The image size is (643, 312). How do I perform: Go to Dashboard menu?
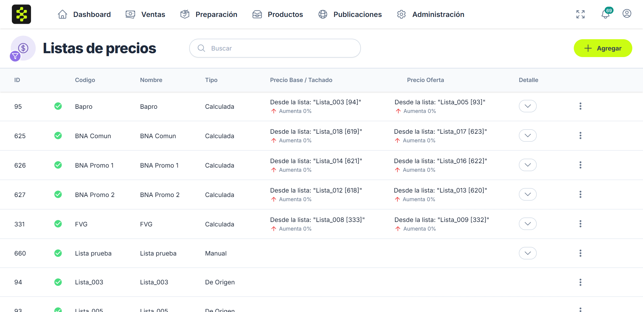tap(84, 14)
